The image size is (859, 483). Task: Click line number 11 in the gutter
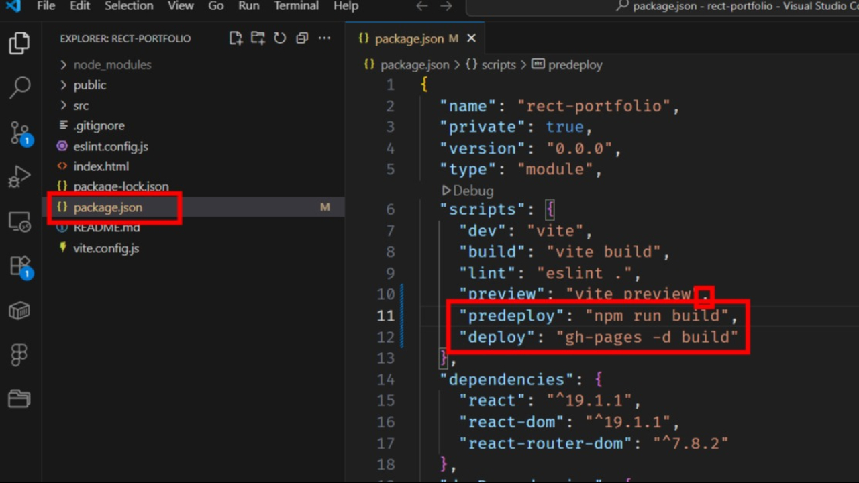click(x=386, y=316)
